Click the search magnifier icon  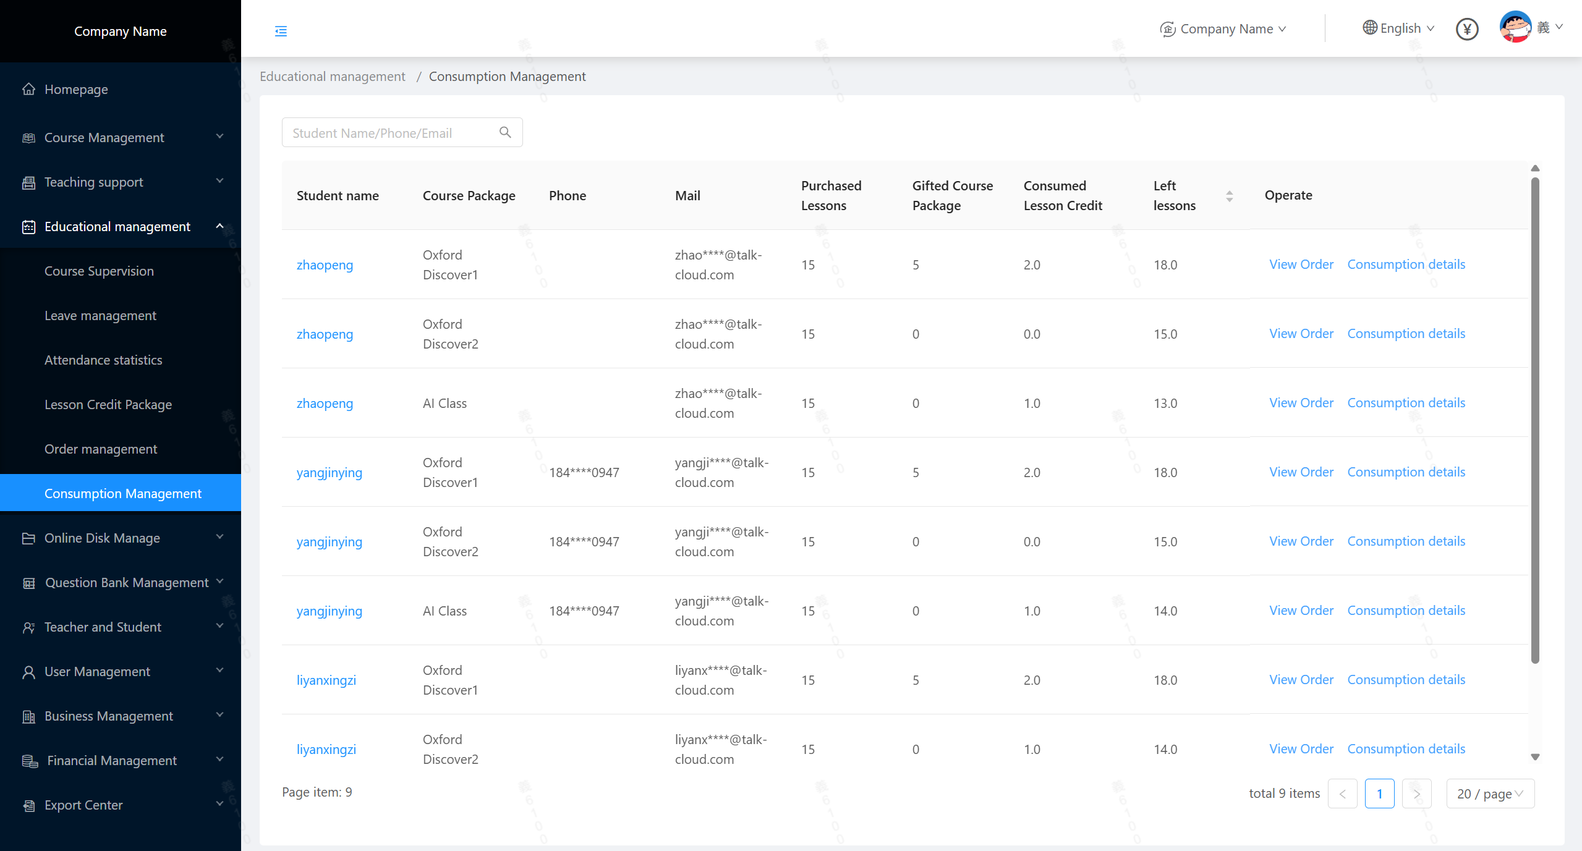tap(505, 132)
